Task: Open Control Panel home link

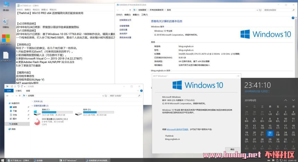Action: (125, 20)
